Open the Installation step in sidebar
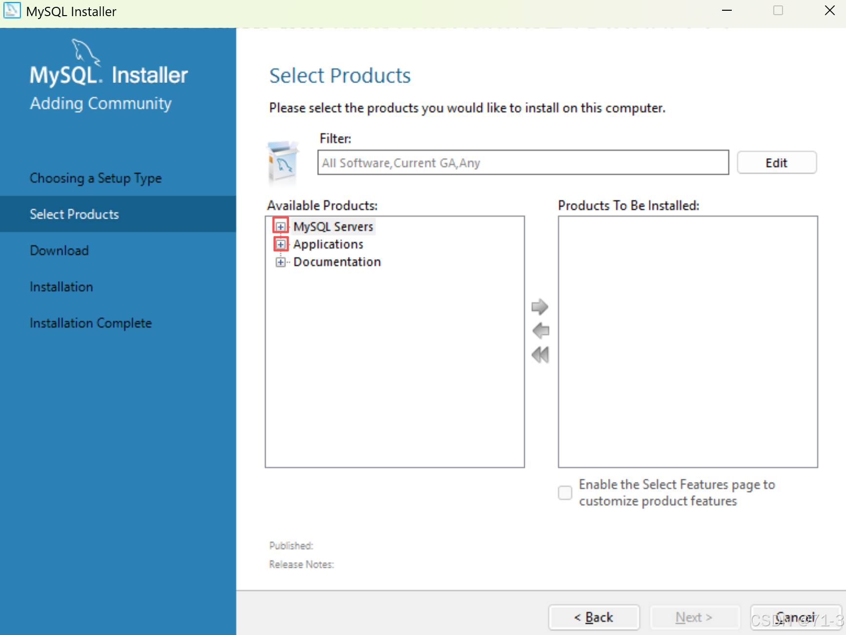The height and width of the screenshot is (635, 846). [61, 287]
